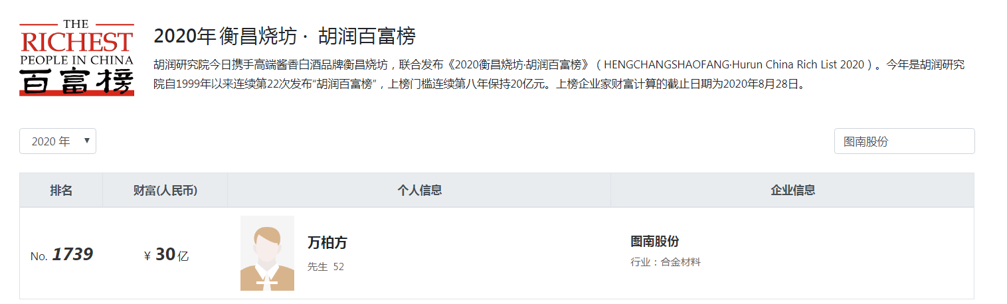Image resolution: width=1007 pixels, height=304 pixels.
Task: Open the 2020 年 year dropdown
Action: pyautogui.click(x=58, y=141)
